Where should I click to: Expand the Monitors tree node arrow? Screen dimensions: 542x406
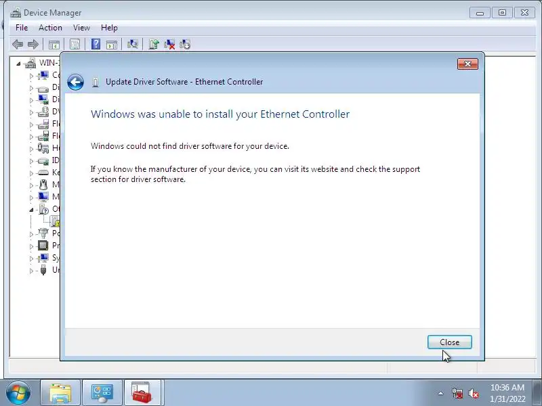31,197
